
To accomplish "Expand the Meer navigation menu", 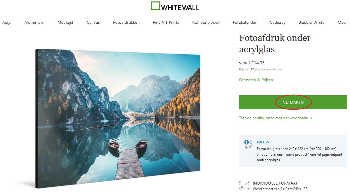I will pos(342,22).
